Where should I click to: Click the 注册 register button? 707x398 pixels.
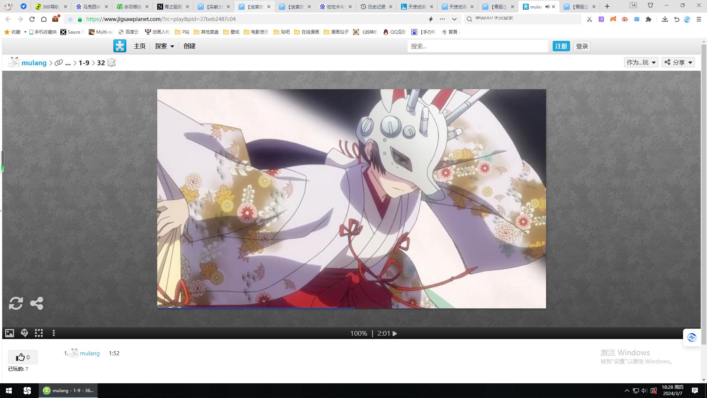(561, 46)
